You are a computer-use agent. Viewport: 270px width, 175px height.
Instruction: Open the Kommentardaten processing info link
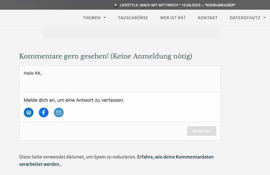(175, 157)
